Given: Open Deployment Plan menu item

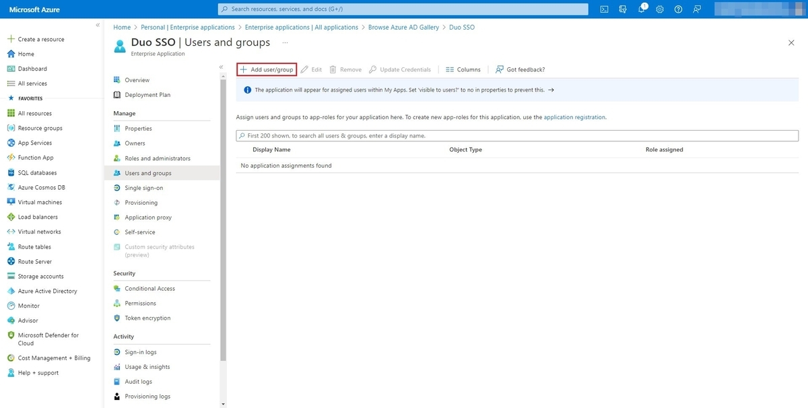Looking at the screenshot, I should [147, 95].
